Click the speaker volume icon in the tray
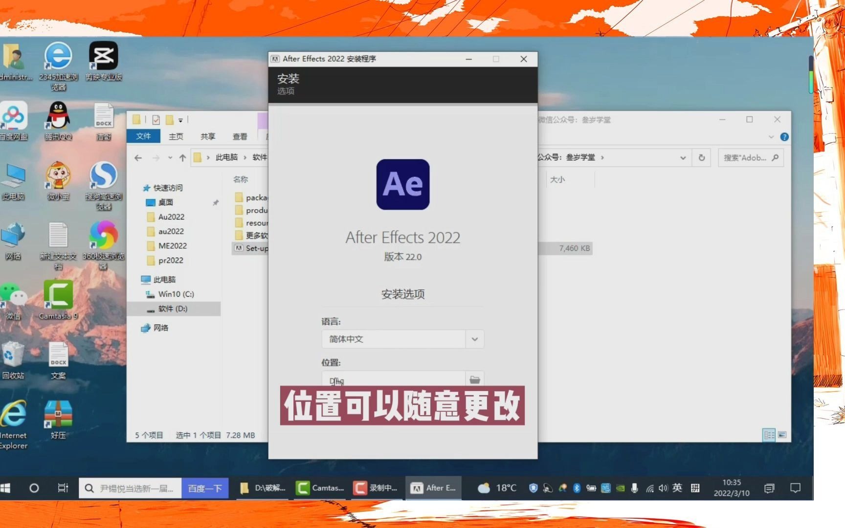 (663, 488)
